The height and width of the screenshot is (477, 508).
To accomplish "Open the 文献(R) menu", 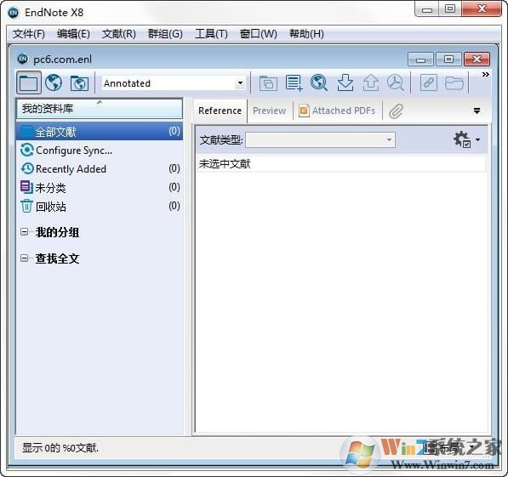I will pyautogui.click(x=118, y=34).
